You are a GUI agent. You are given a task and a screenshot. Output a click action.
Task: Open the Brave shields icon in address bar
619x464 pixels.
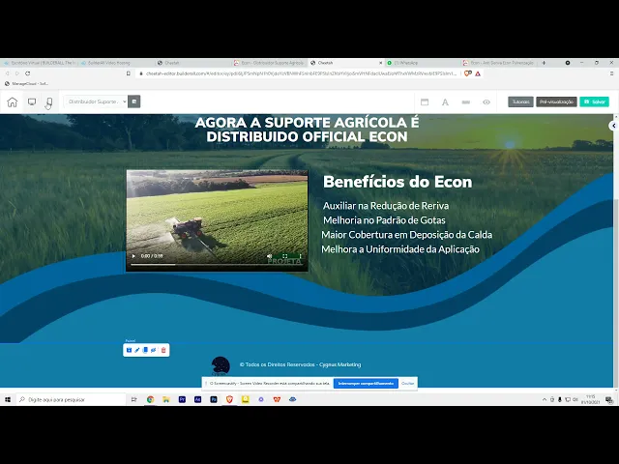pos(468,73)
